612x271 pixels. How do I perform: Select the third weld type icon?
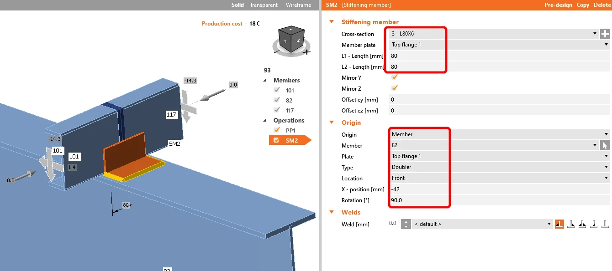click(x=582, y=224)
